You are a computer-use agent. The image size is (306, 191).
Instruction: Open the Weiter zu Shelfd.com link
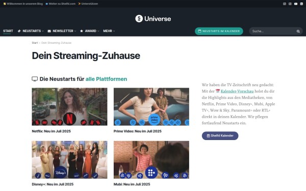(x=61, y=4)
